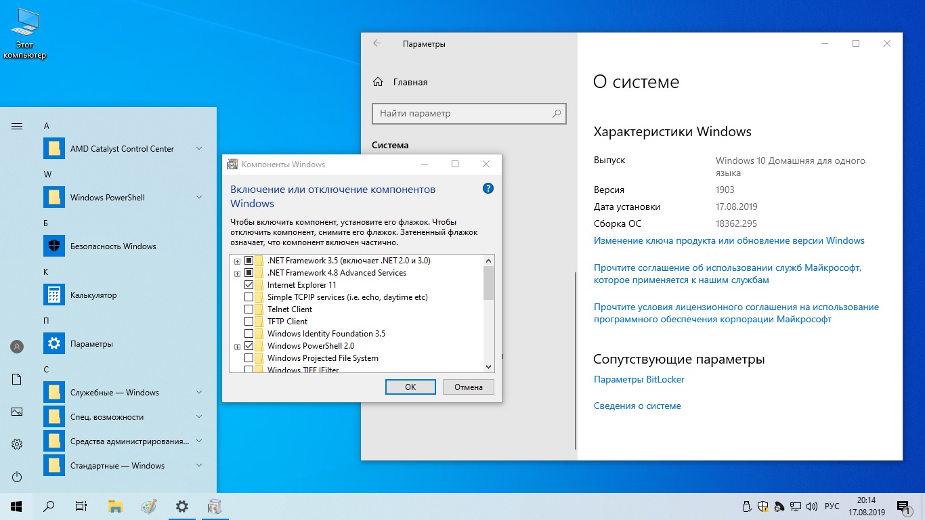Open Безопасность Windows shield icon
The width and height of the screenshot is (925, 520).
point(53,246)
